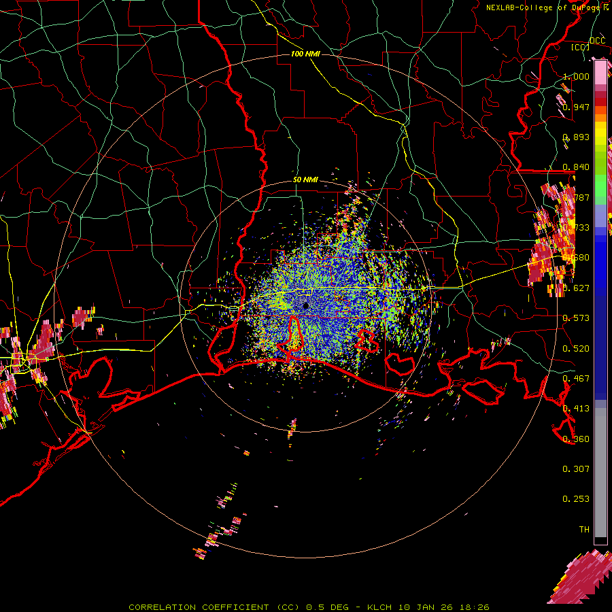Click the 0.680 scale value

point(576,258)
